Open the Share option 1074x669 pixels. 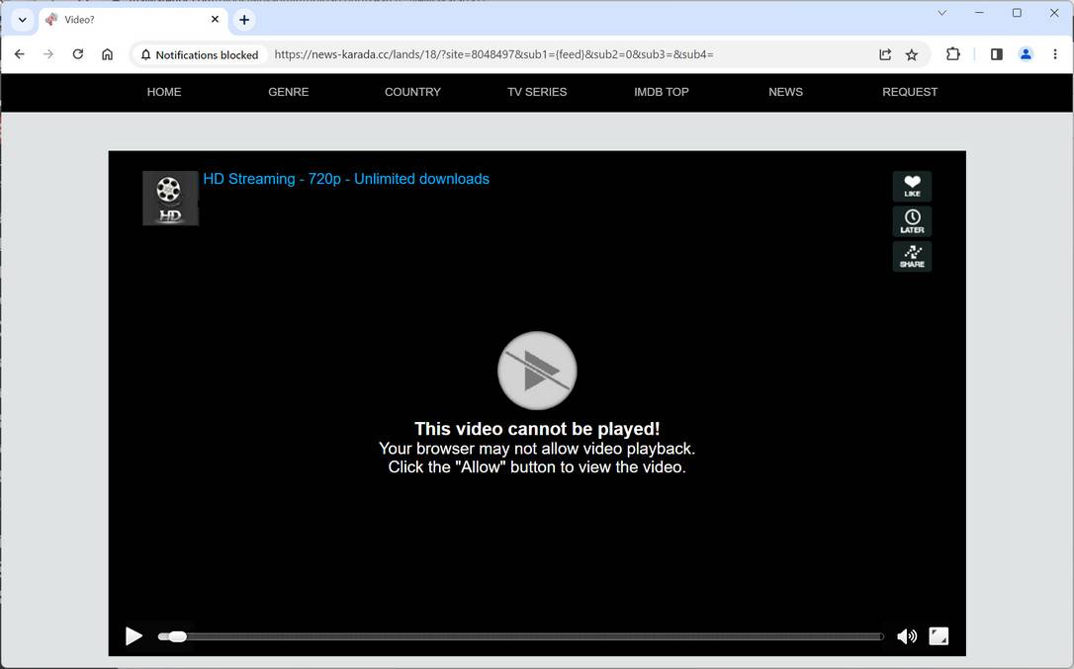click(912, 256)
